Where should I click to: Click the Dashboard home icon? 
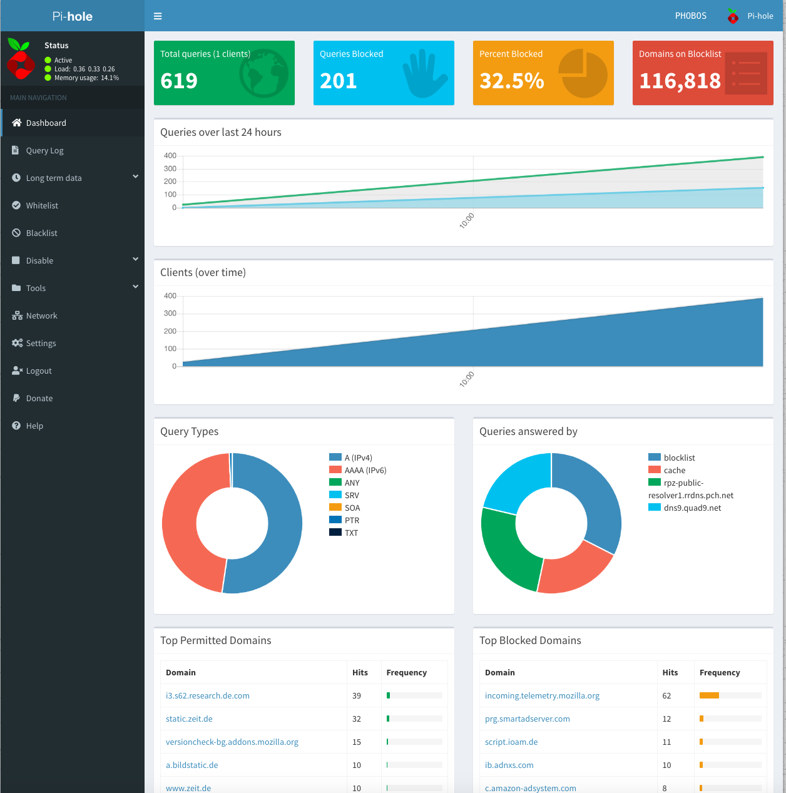17,123
